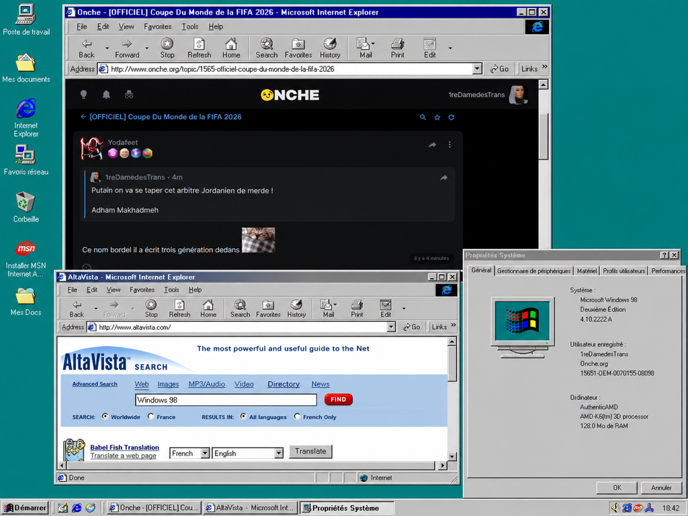Select the Worldwide search radio button
This screenshot has width=688, height=516.
[105, 417]
